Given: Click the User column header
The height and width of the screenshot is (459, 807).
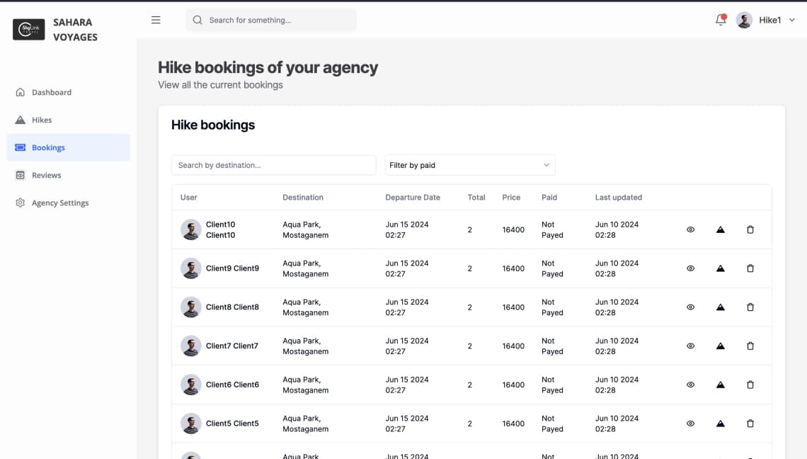Looking at the screenshot, I should tap(188, 198).
